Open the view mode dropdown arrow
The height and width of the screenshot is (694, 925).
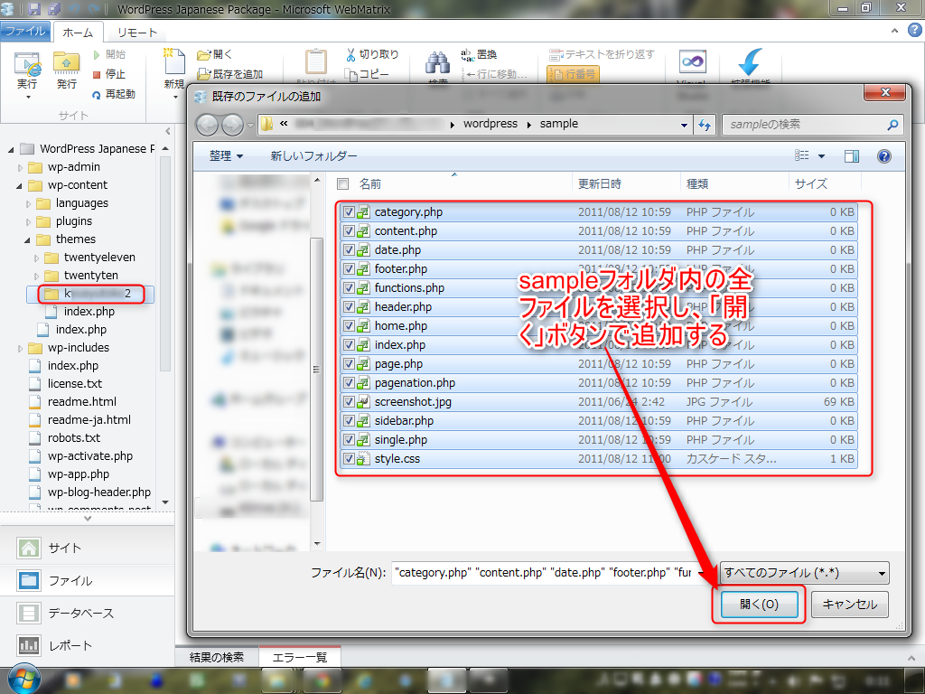pyautogui.click(x=821, y=156)
